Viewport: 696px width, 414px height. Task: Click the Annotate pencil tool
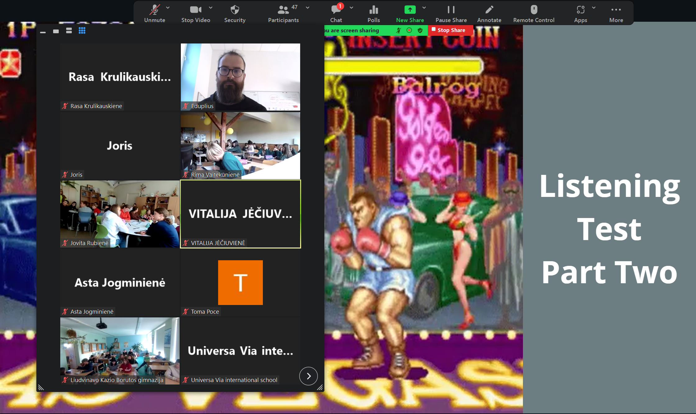(489, 10)
